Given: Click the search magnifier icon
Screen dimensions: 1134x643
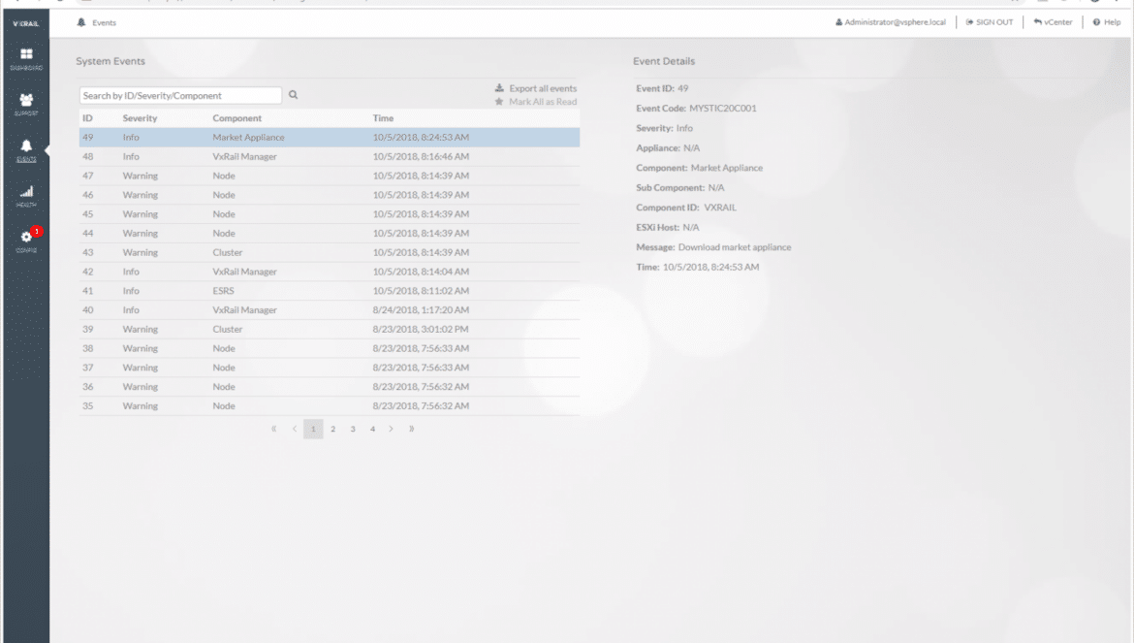Looking at the screenshot, I should pos(293,95).
